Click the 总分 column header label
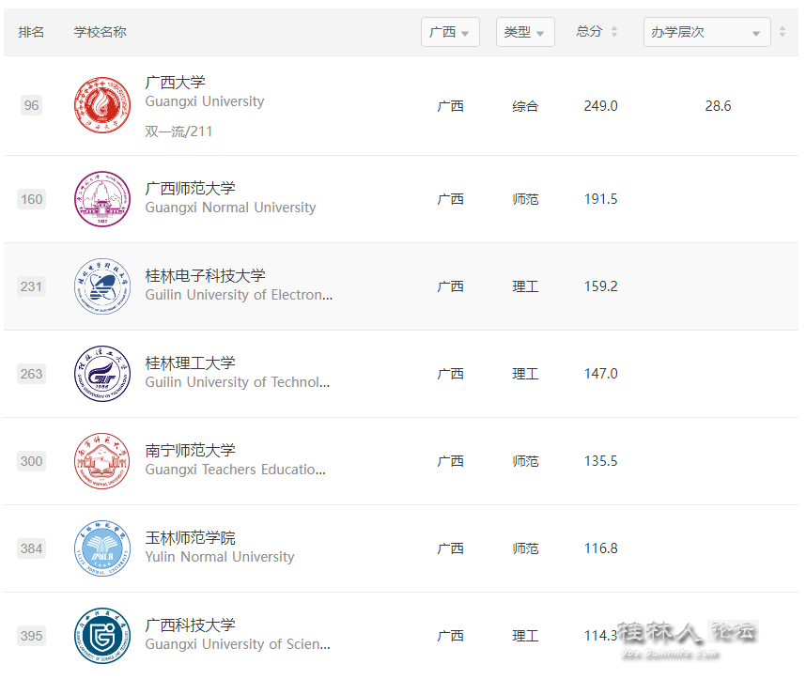Image resolution: width=806 pixels, height=679 pixels. click(589, 32)
